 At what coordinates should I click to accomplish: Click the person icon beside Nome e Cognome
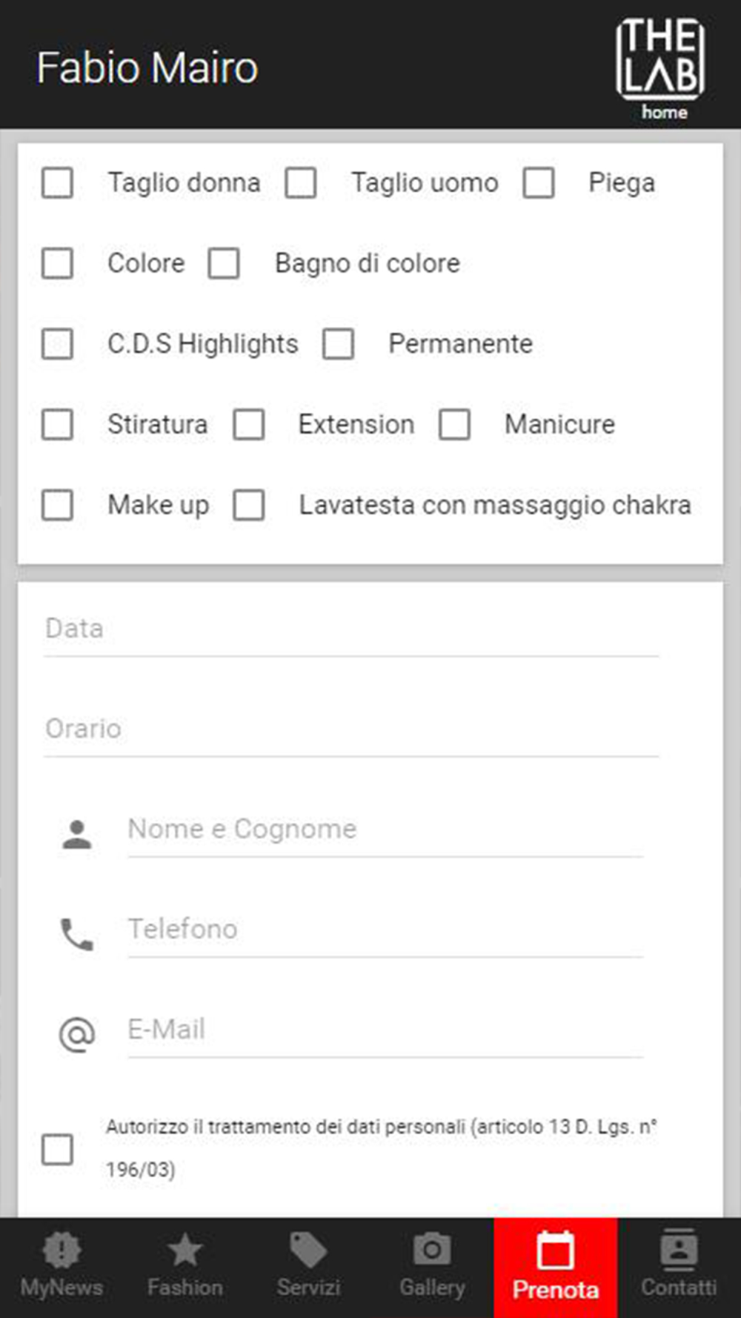click(x=77, y=834)
